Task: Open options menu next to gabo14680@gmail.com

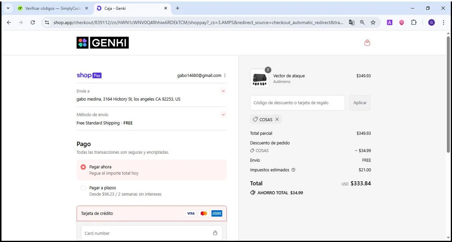Action: click(225, 76)
